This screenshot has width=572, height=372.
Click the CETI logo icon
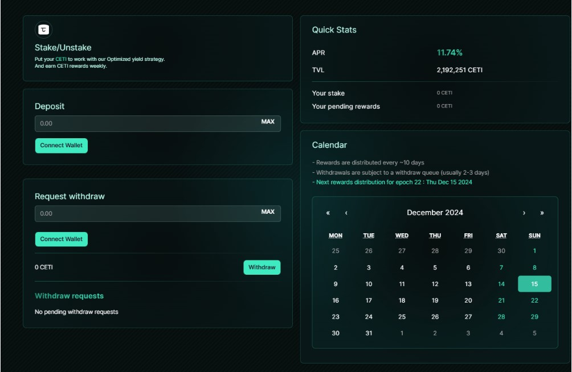coord(44,30)
